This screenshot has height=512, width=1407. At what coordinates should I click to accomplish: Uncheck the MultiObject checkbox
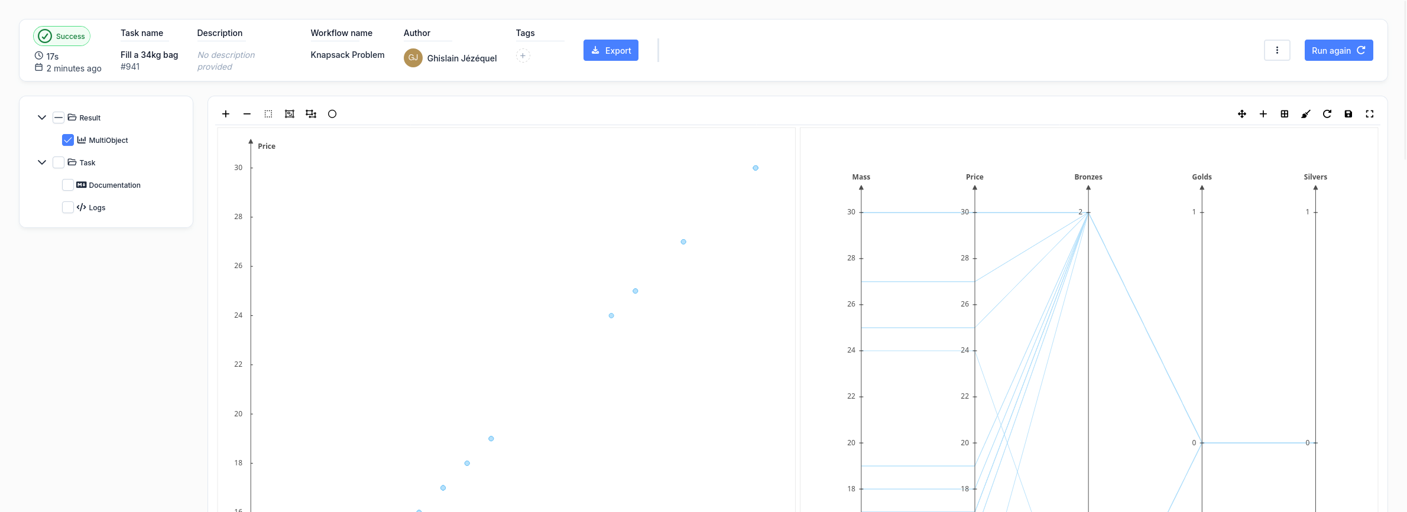point(68,140)
